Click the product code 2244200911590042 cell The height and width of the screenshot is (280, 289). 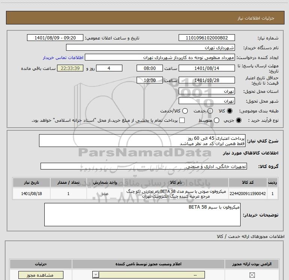tap(248, 194)
